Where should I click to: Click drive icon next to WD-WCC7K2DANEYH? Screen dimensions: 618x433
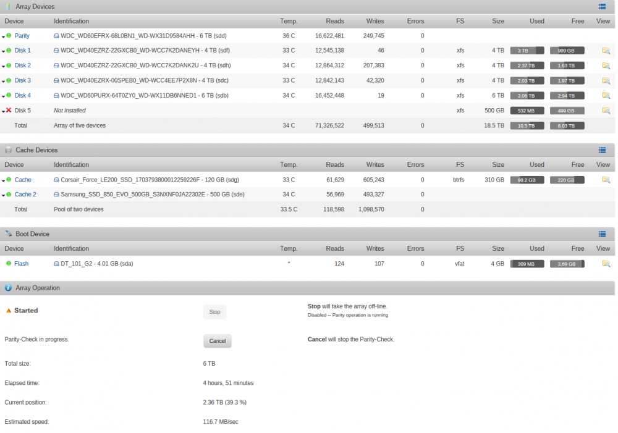click(x=56, y=51)
